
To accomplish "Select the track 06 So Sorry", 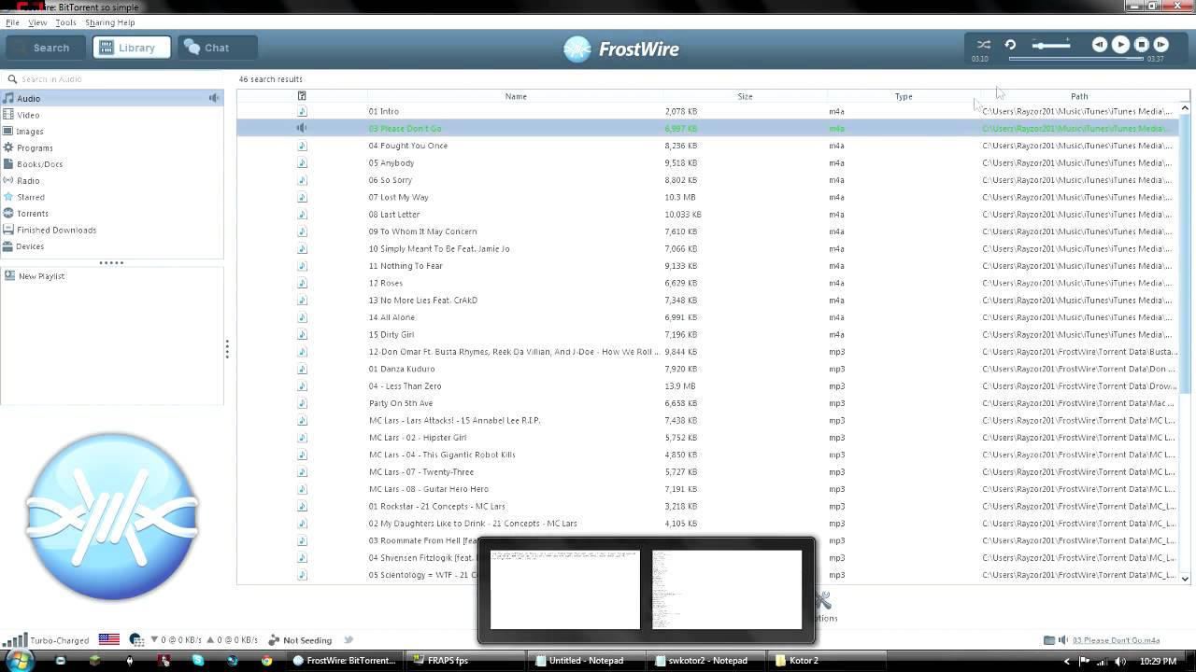I will (708, 180).
